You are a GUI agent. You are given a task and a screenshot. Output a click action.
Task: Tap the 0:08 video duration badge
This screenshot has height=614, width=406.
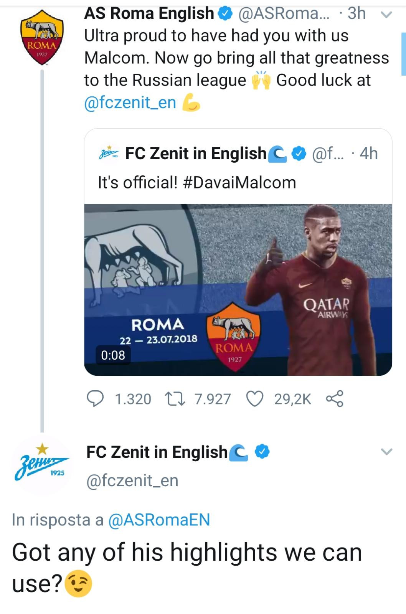[113, 355]
